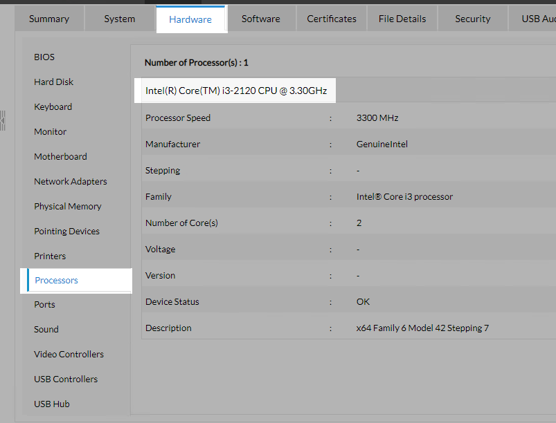556x423 pixels.
Task: Click the GenuineIntel manufacturer value
Action: click(382, 144)
